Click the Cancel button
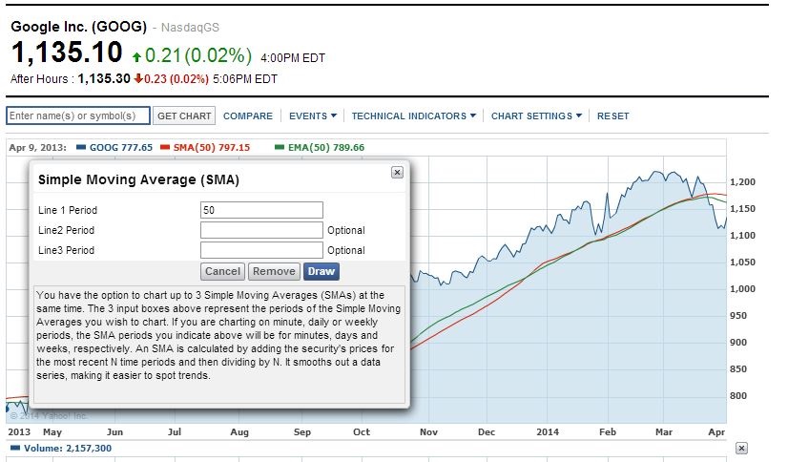Viewport: 788px width, 462px height. pyautogui.click(x=222, y=271)
